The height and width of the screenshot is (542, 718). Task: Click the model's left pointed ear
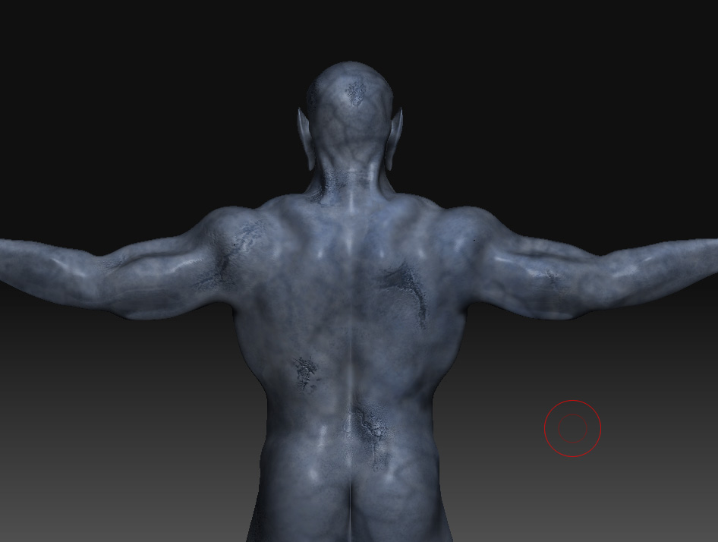click(x=307, y=139)
